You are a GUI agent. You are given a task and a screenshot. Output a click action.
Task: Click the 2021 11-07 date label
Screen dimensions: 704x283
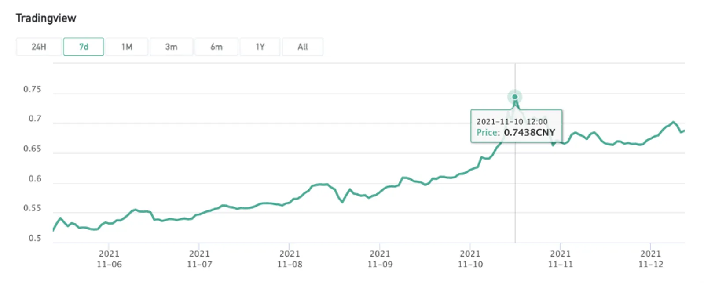click(x=199, y=259)
